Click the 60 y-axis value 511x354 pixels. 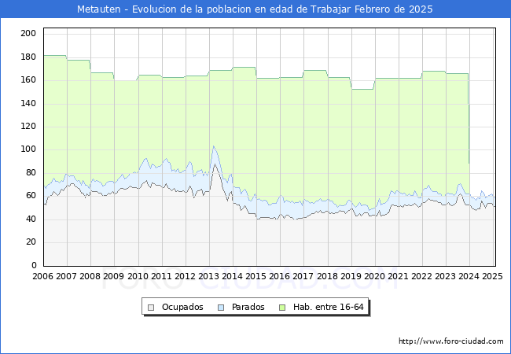click(31, 196)
